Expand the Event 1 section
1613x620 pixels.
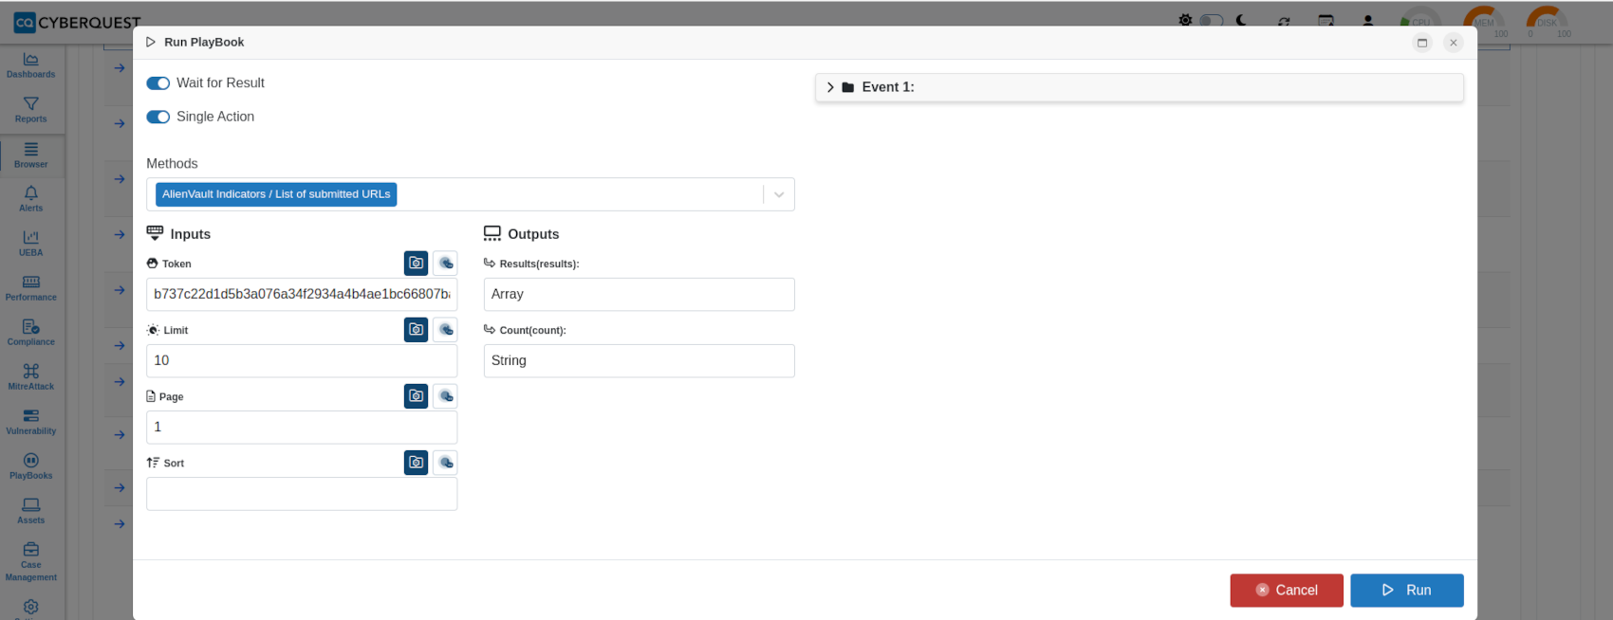(x=1140, y=87)
